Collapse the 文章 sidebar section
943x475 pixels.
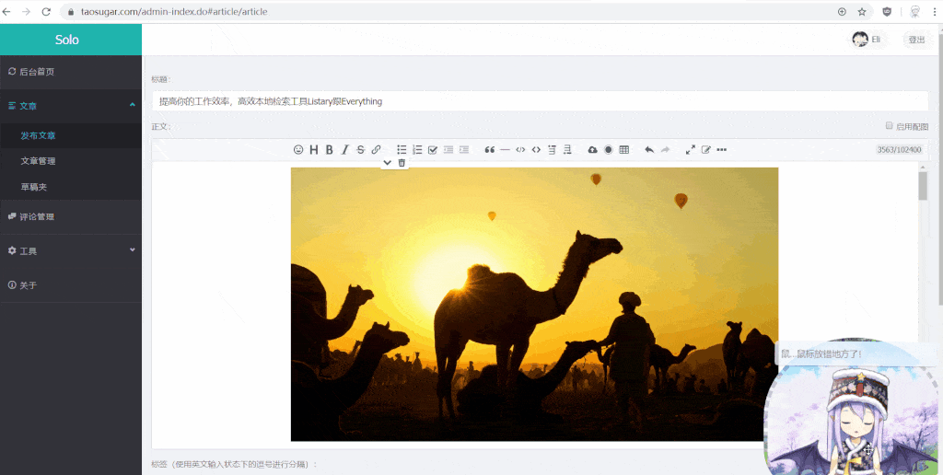[132, 106]
